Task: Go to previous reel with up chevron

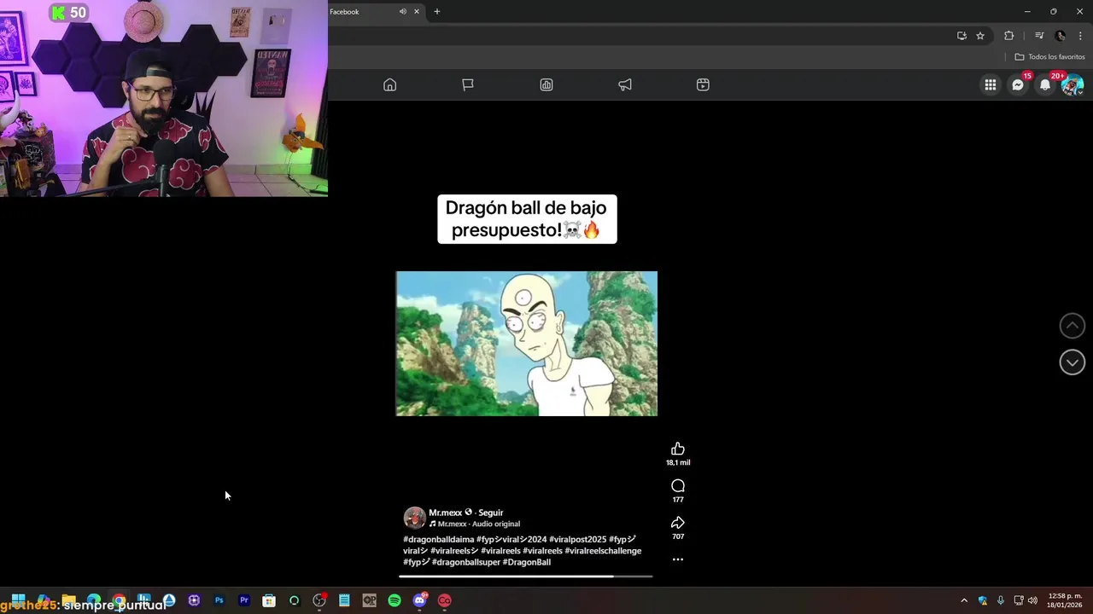Action: click(x=1073, y=325)
